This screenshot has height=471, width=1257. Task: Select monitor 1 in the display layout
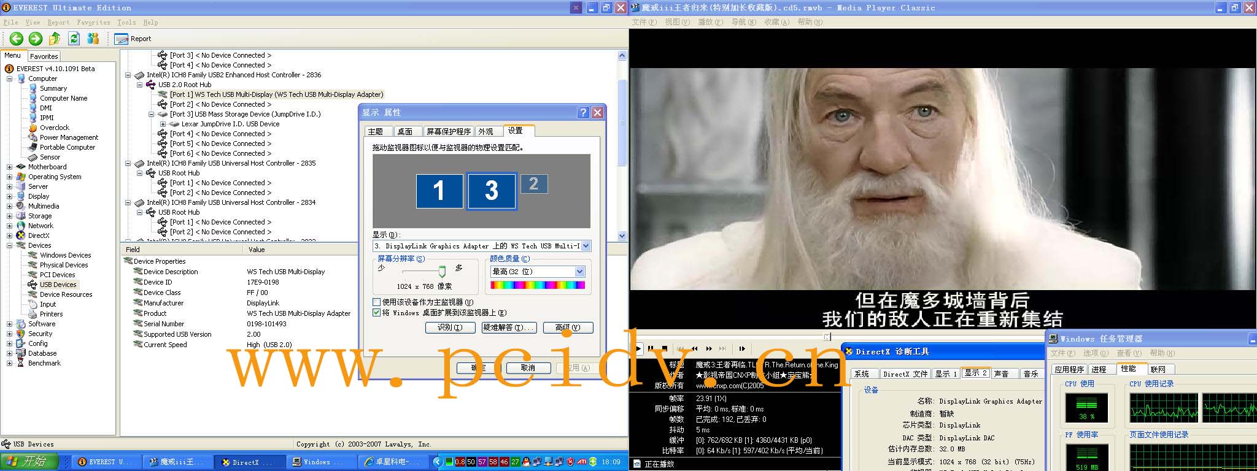(x=439, y=191)
